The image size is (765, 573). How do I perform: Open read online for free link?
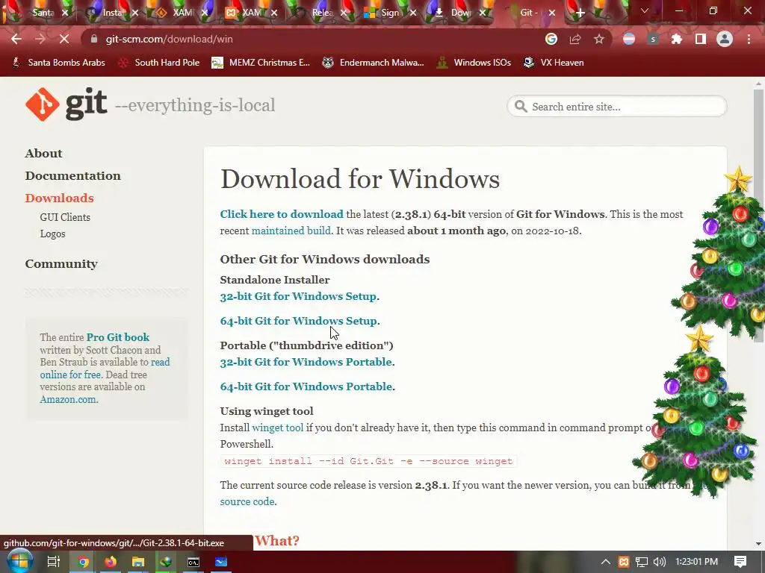point(105,369)
